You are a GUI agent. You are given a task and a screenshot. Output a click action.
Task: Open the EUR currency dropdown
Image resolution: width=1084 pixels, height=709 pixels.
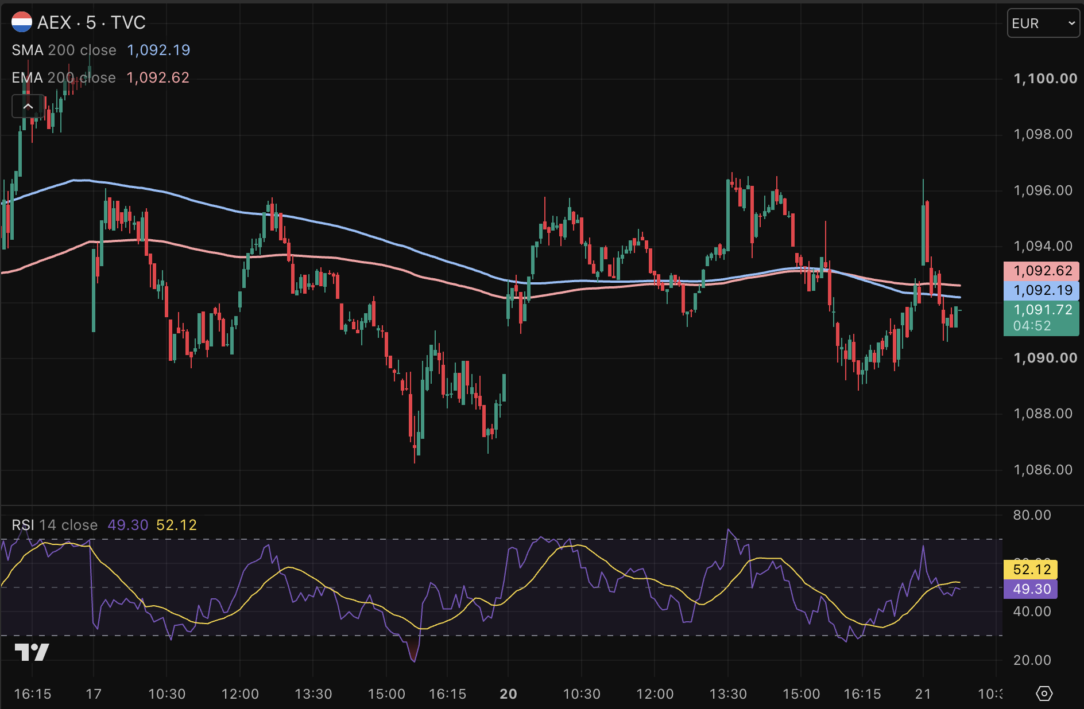[1043, 24]
